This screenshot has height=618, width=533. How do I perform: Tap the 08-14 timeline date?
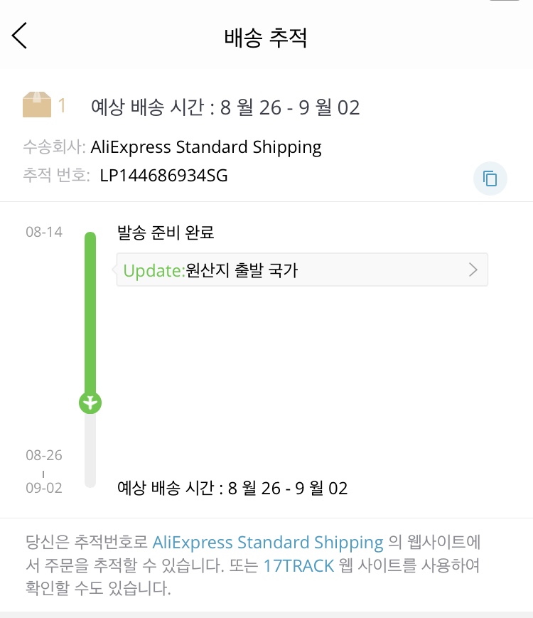43,232
